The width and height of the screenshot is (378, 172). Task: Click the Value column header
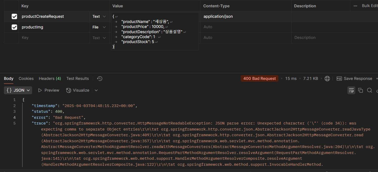[x=118, y=6]
